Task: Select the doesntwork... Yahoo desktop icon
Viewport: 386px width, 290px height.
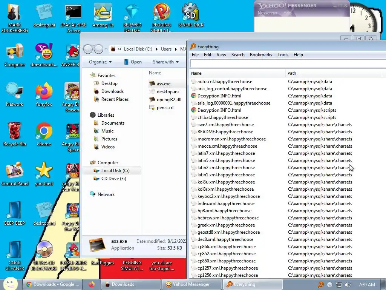Action: (44, 55)
